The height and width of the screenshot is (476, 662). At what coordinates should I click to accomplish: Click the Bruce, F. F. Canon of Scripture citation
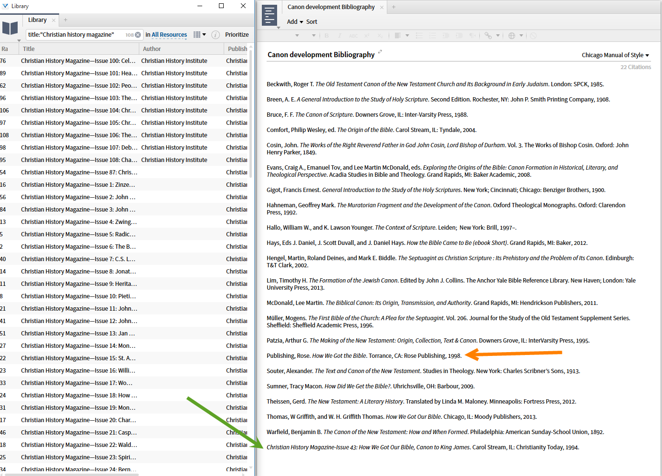point(367,115)
